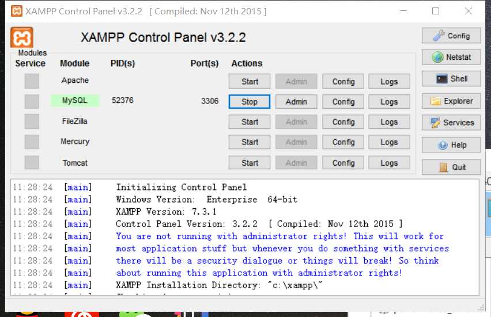Open Netstat from the right sidebar
Viewport: 491px width, 317px height.
451,57
